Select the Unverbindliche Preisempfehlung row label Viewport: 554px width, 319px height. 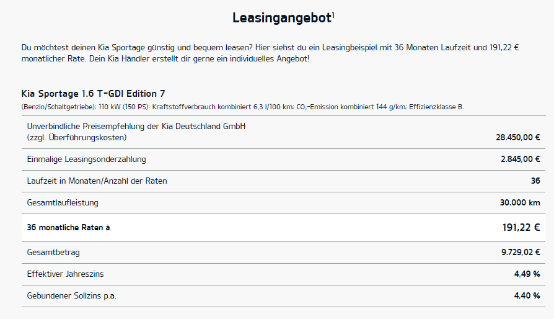(136, 132)
